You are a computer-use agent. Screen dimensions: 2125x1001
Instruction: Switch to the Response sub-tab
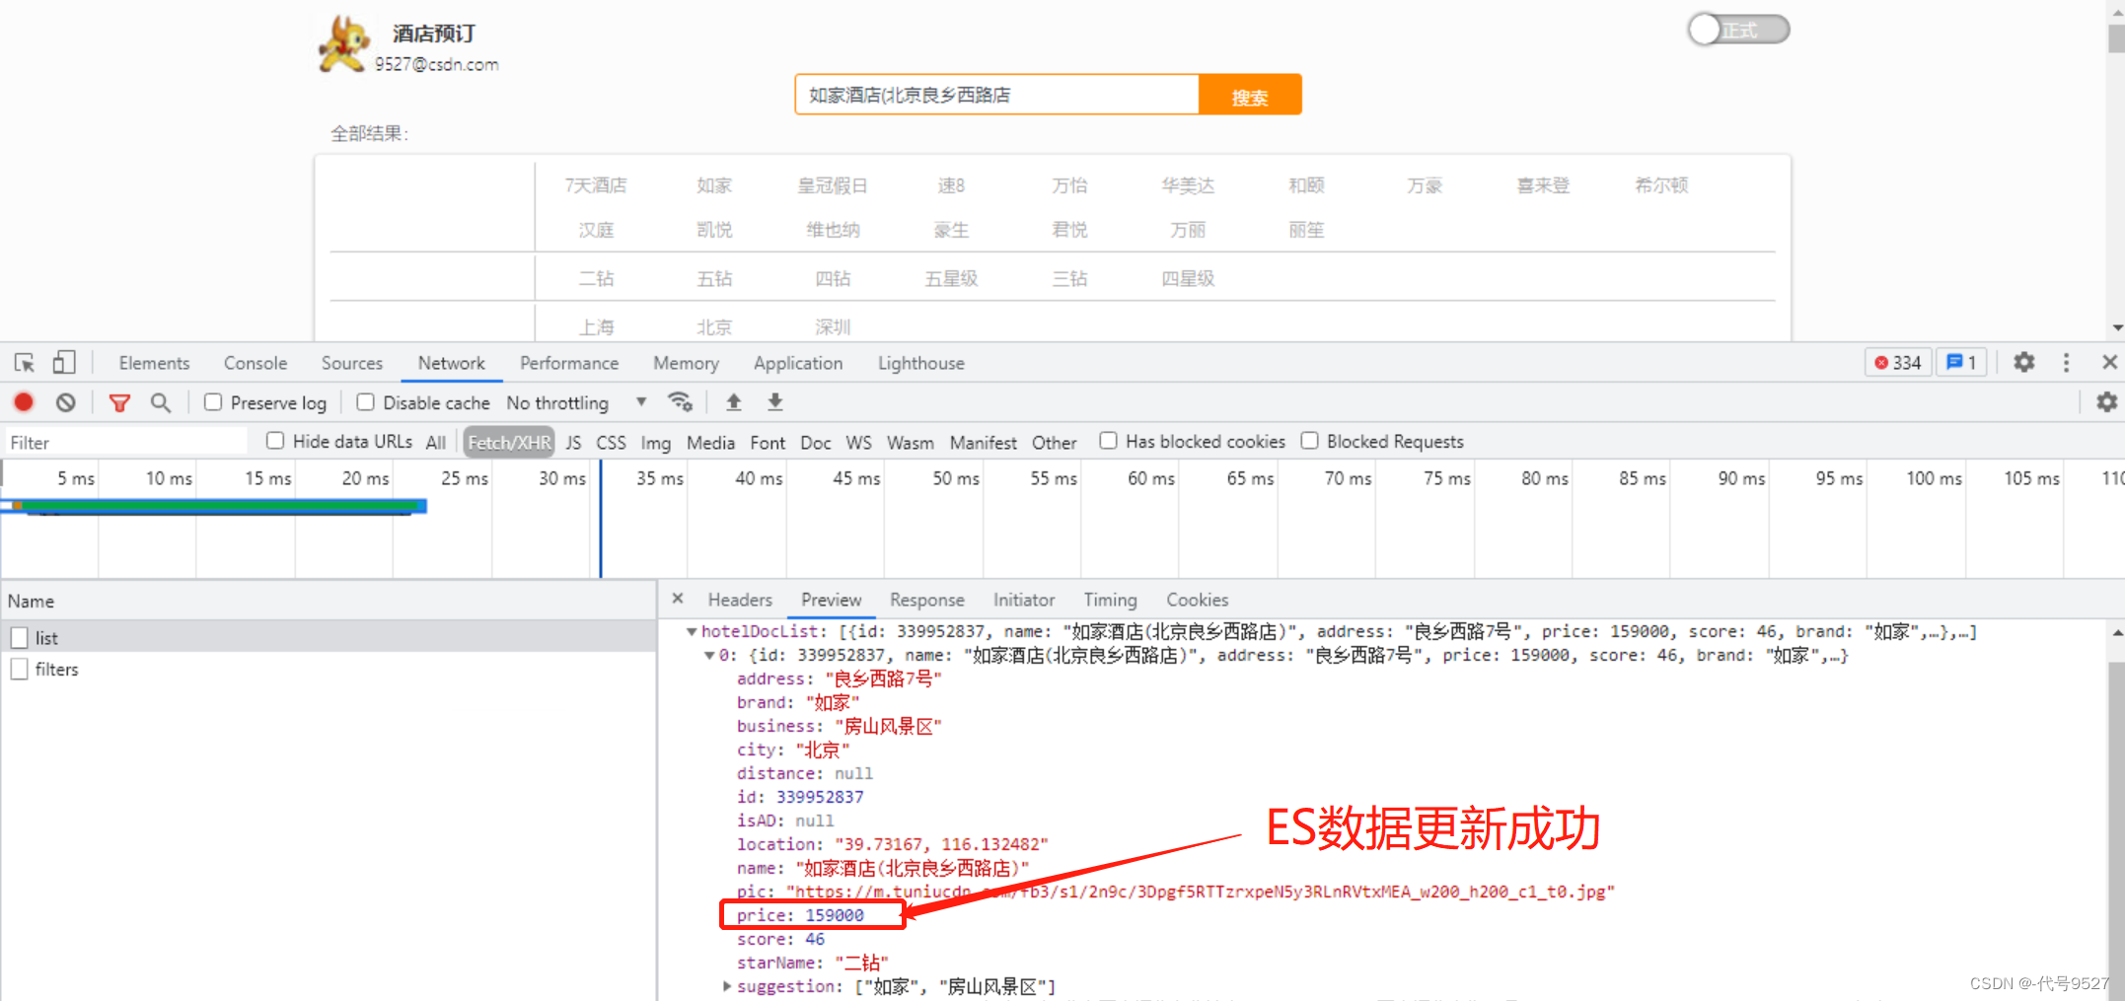[x=926, y=600]
